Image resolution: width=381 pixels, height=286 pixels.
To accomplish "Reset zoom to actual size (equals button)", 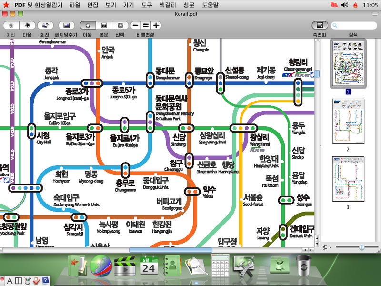I will pos(146,25).
